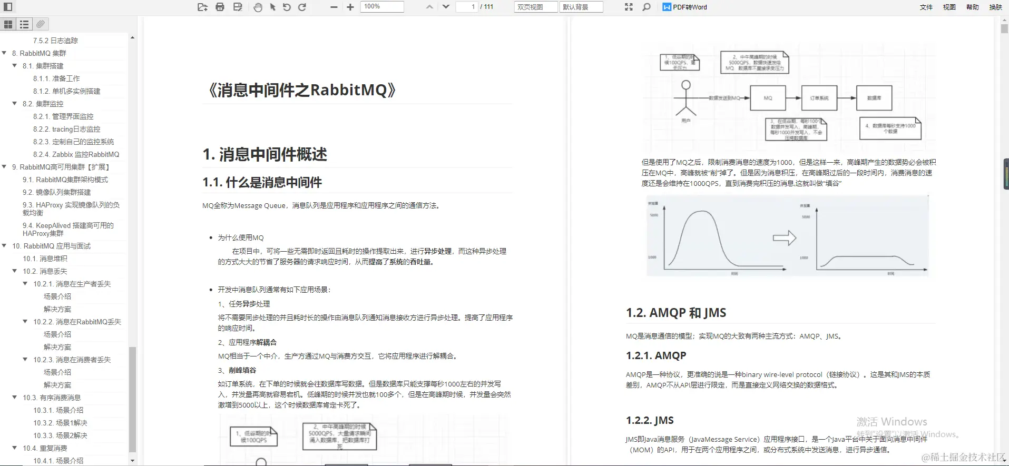Open the 帮助 menu
The width and height of the screenshot is (1009, 466).
pos(972,7)
